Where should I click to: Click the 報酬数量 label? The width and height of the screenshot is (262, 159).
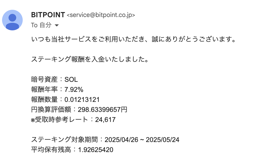44,99
